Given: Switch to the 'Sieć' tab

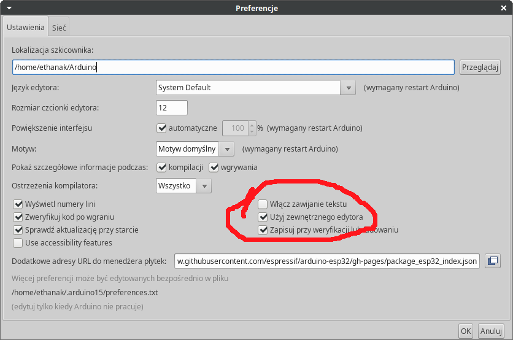Looking at the screenshot, I should click(x=59, y=28).
